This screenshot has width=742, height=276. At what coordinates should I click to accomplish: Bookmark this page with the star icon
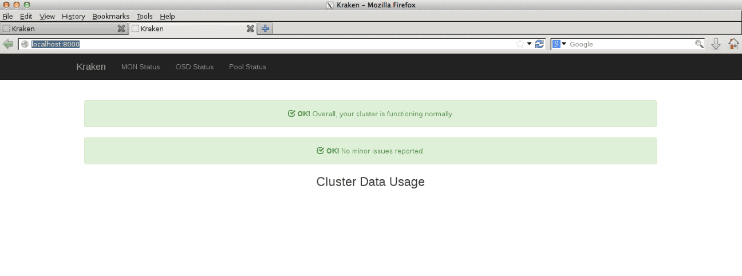coord(520,44)
